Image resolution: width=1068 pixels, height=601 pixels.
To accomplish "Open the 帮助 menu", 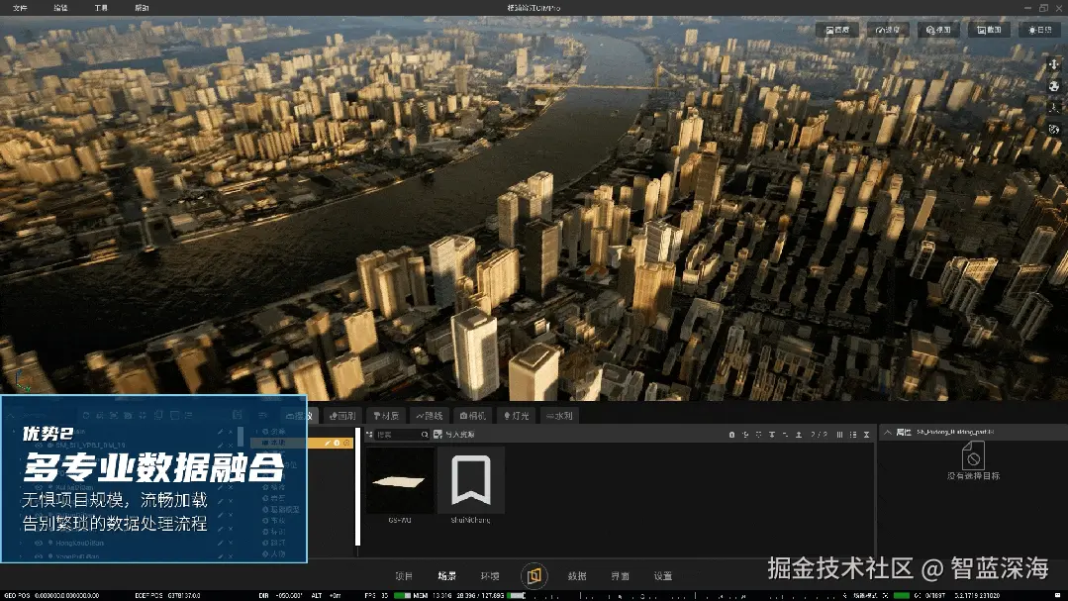I will click(142, 8).
